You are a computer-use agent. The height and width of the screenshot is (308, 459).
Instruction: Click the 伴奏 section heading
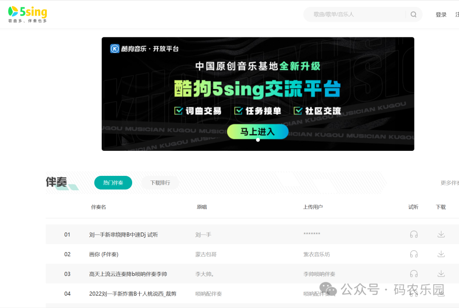[x=56, y=182]
